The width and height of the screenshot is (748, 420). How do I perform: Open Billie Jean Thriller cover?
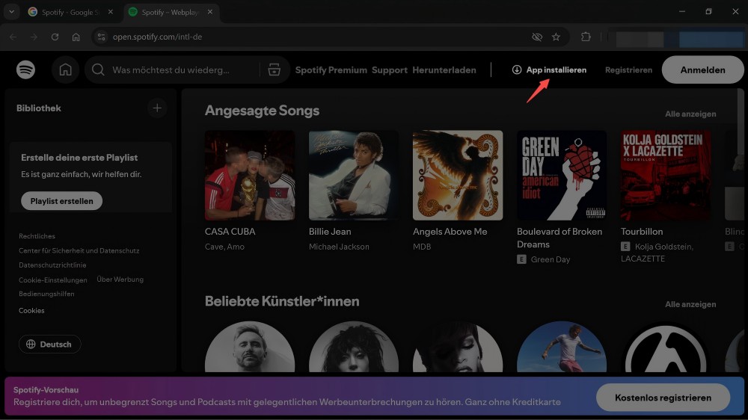pyautogui.click(x=354, y=175)
